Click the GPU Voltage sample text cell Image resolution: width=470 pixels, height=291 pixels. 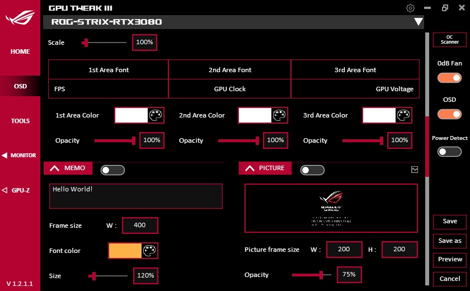(355, 89)
